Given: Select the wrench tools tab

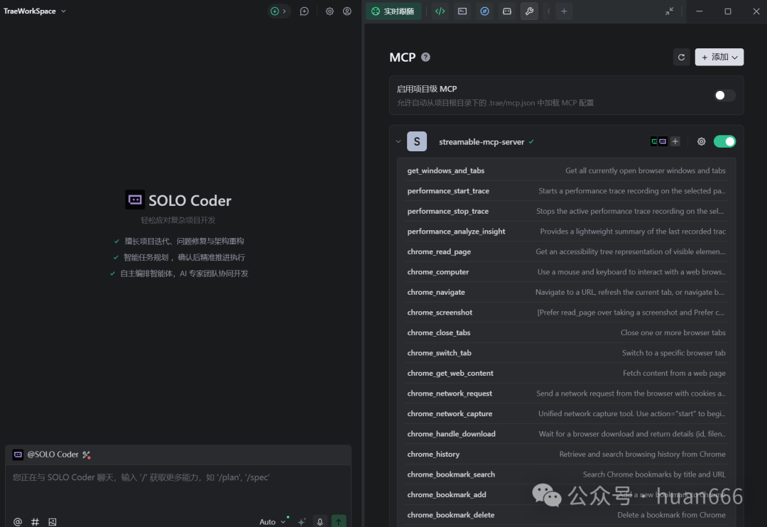Looking at the screenshot, I should click(529, 11).
